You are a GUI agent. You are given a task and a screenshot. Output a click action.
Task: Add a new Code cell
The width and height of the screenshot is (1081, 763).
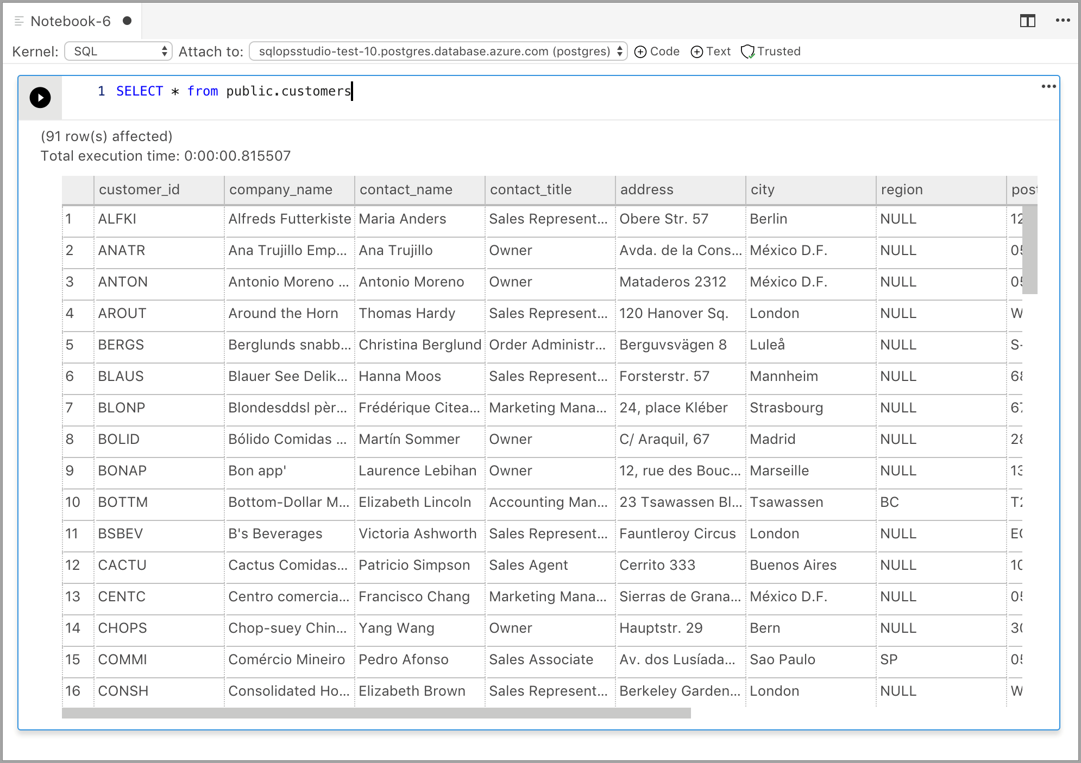pos(657,52)
